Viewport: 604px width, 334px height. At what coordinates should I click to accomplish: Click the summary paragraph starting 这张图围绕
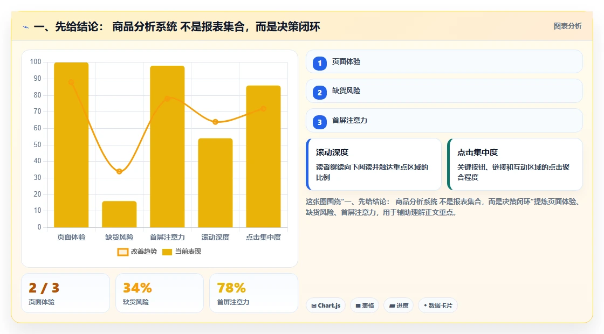[x=443, y=207]
